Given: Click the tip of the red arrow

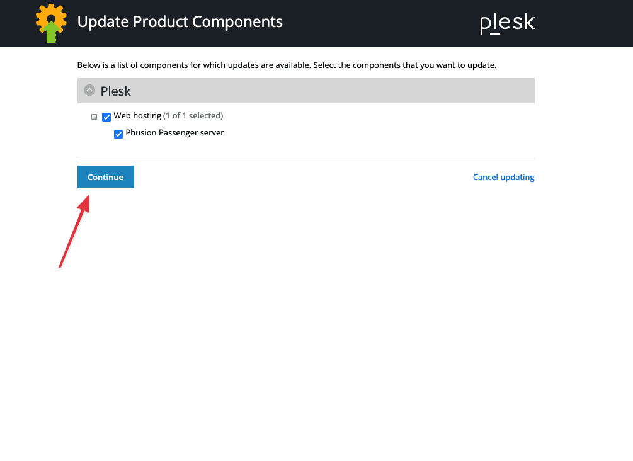Looking at the screenshot, I should pyautogui.click(x=86, y=196).
